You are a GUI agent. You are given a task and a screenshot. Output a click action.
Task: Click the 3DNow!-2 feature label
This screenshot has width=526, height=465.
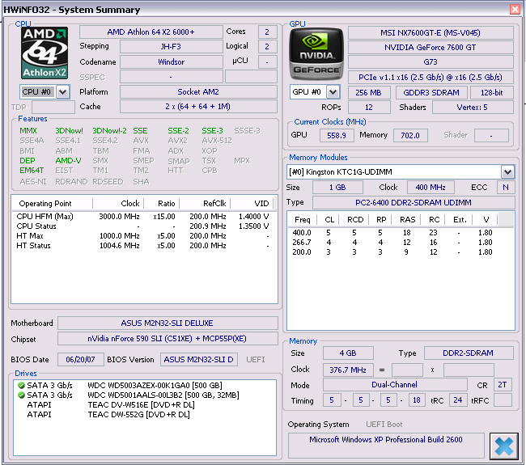point(109,131)
